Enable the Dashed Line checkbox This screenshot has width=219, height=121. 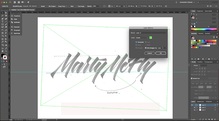192,78
